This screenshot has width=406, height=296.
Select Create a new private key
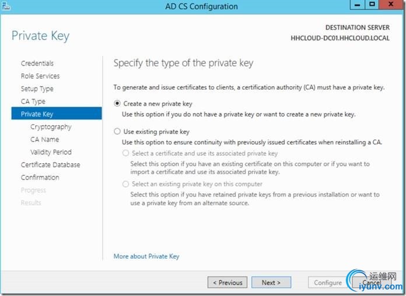(x=117, y=104)
